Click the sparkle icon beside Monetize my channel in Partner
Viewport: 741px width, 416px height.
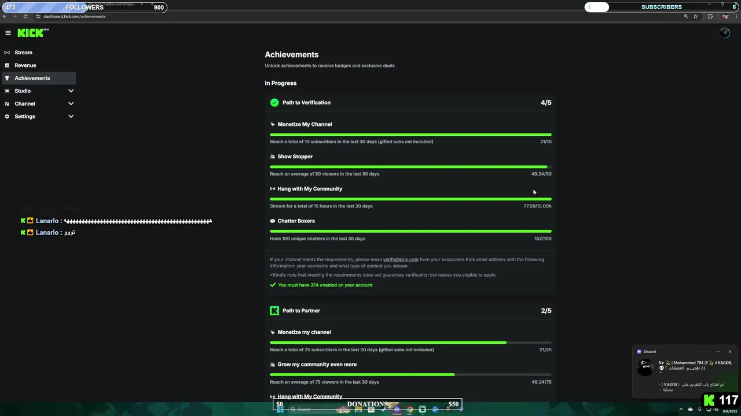(273, 332)
